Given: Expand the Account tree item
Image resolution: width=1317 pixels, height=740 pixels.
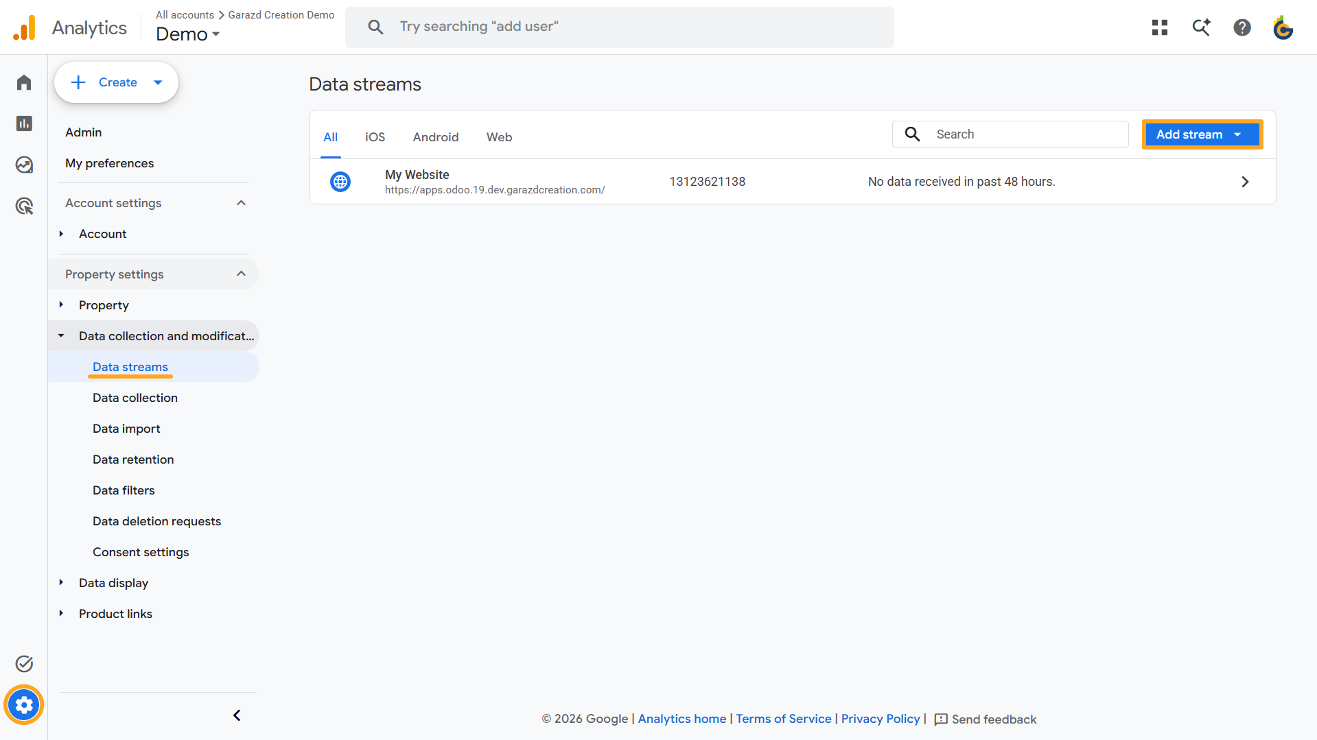Looking at the screenshot, I should coord(61,234).
